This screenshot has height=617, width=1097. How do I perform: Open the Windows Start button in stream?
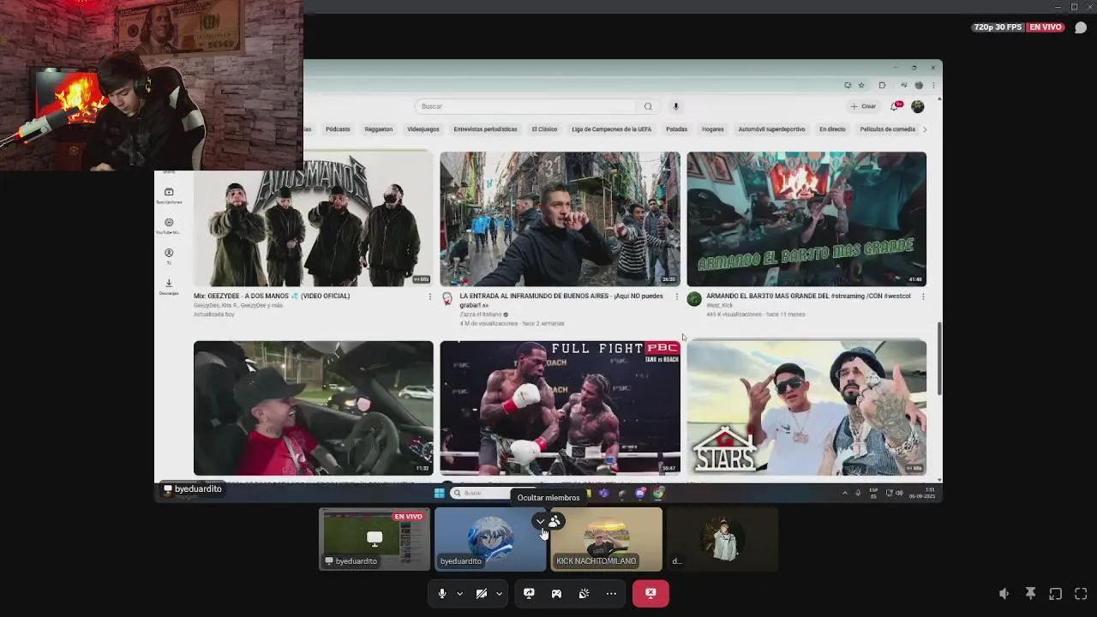click(x=440, y=493)
